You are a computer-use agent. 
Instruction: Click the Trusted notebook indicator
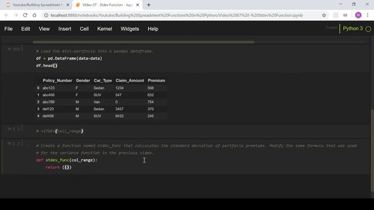click(x=331, y=27)
